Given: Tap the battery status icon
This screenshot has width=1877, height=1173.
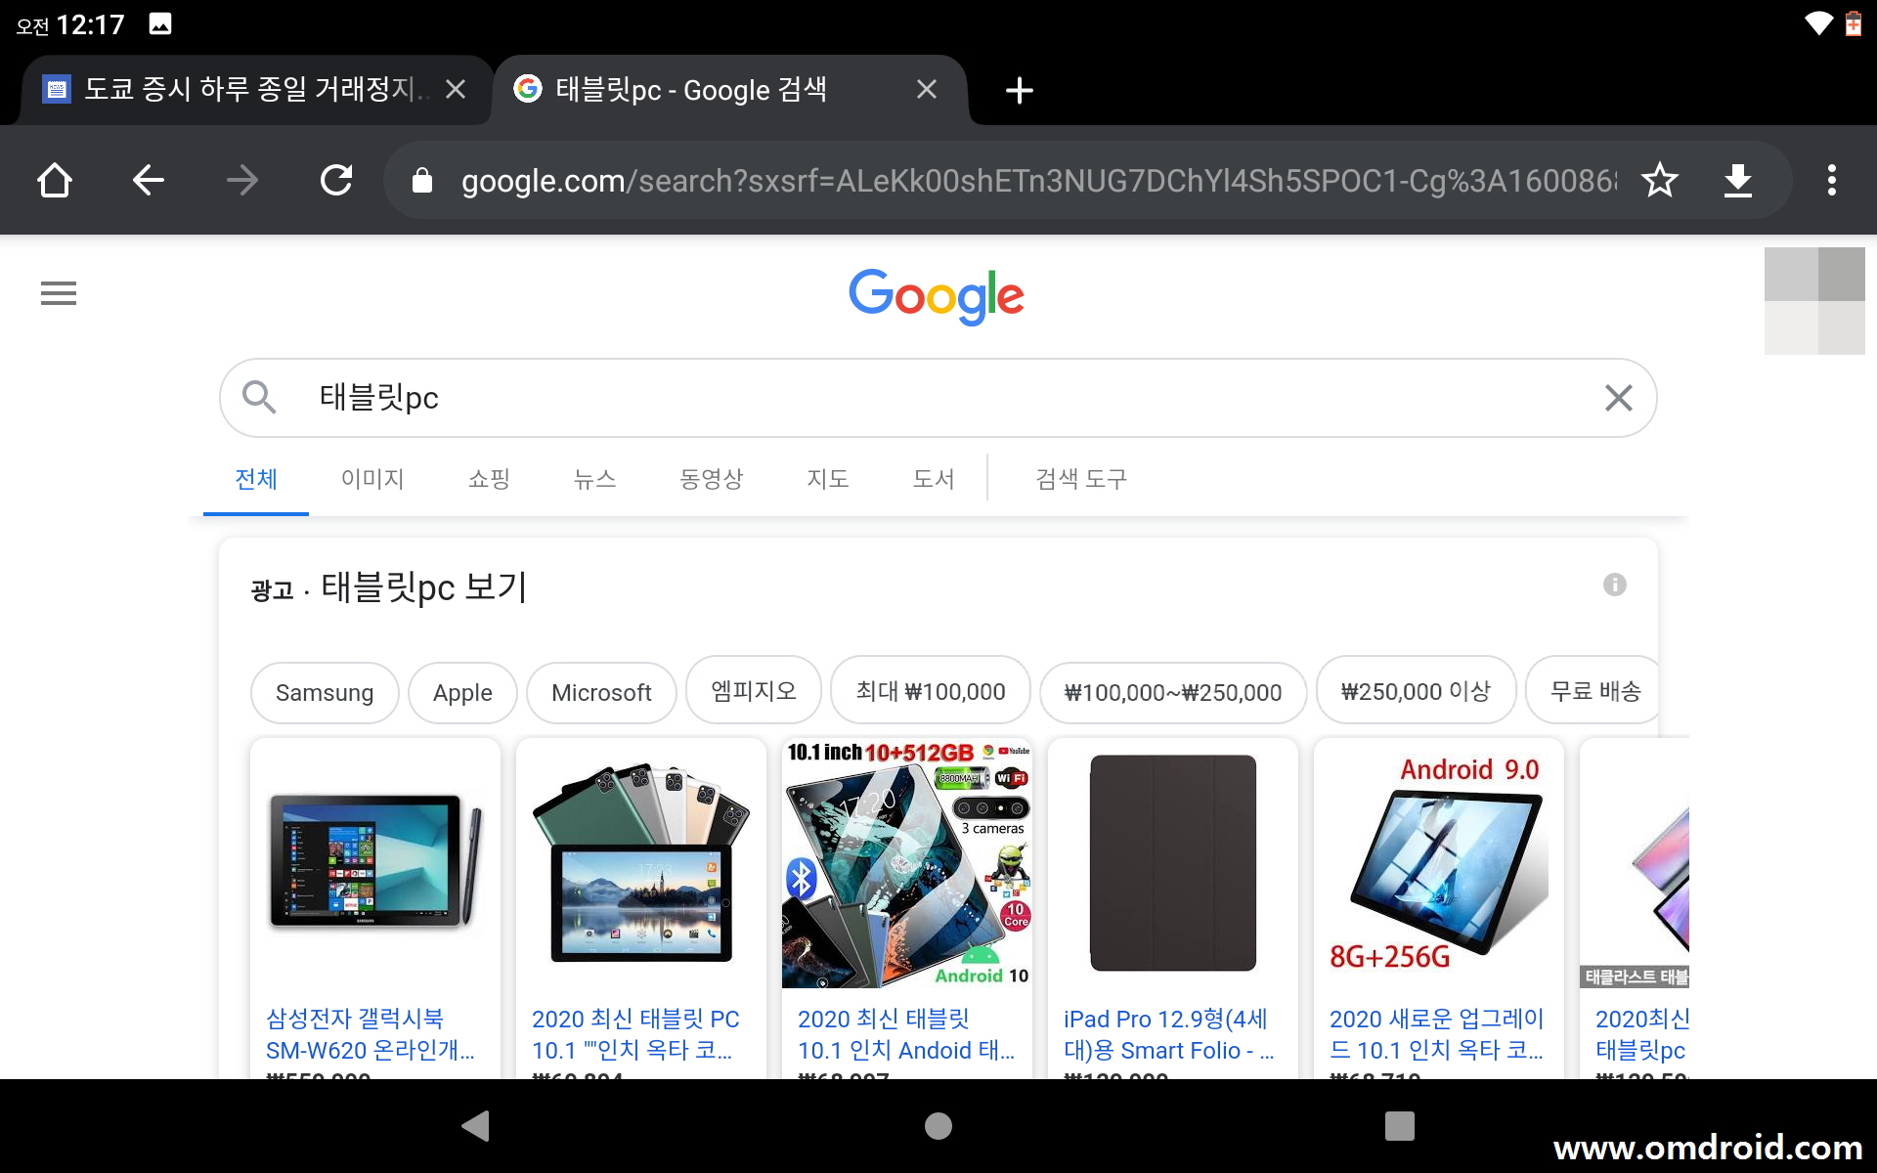Looking at the screenshot, I should (1854, 23).
